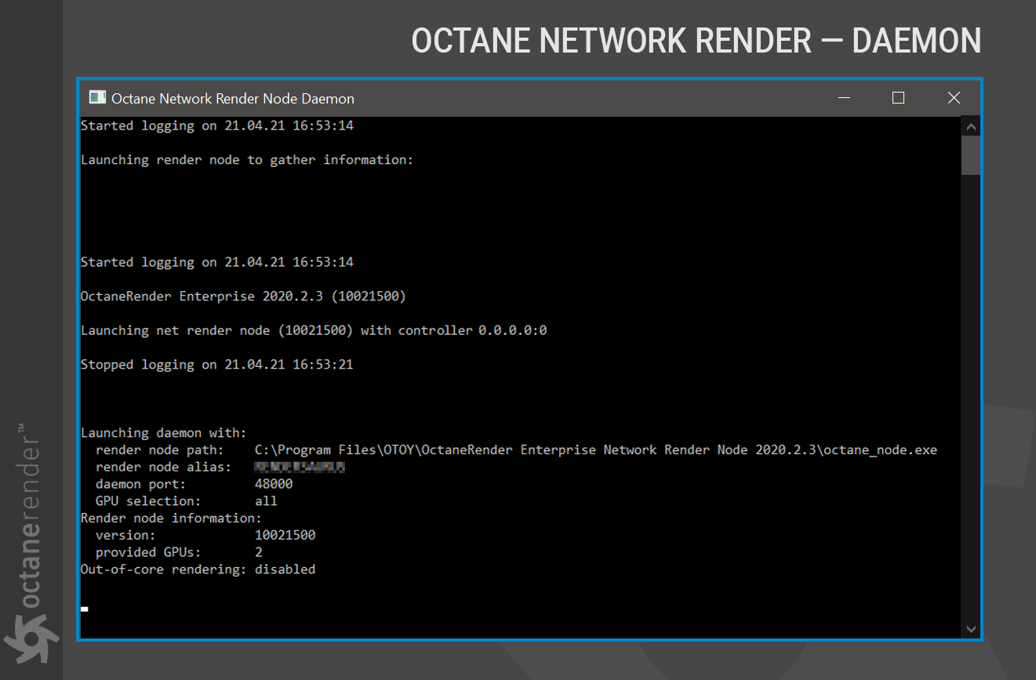Image resolution: width=1036 pixels, height=680 pixels.
Task: Close the Octane Network Render Node Daemon
Action: coord(954,98)
